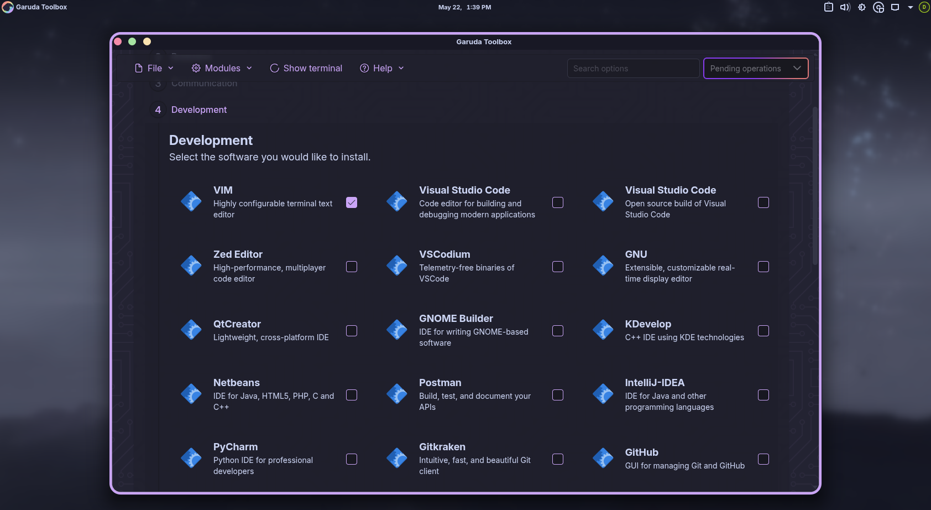Click the GNU editor application icon
This screenshot has width=931, height=510.
point(603,266)
